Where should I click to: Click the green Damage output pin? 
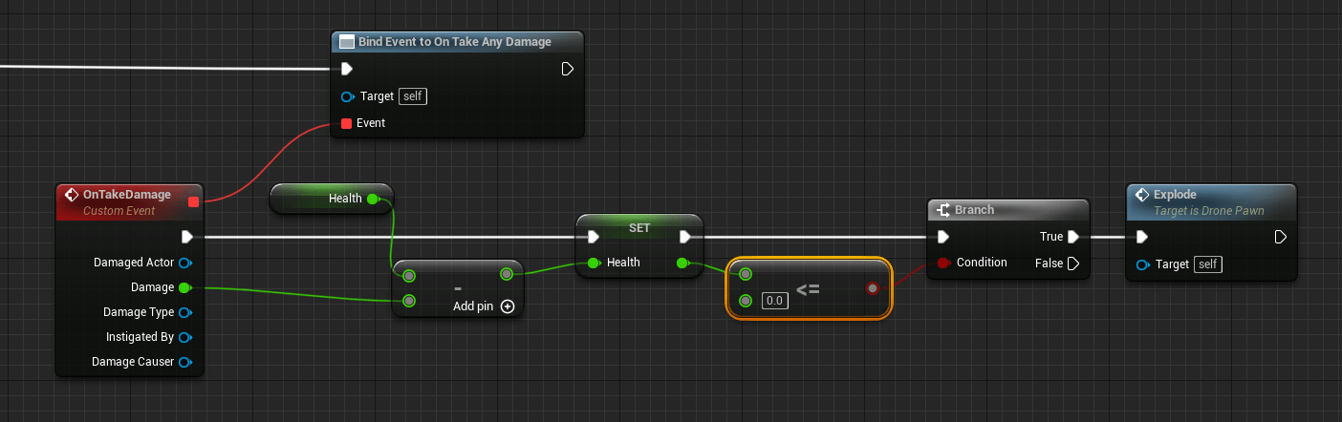(x=185, y=287)
